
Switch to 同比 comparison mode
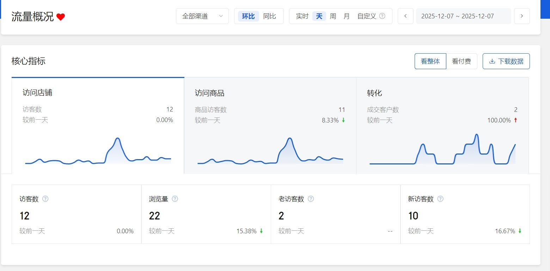(x=270, y=16)
